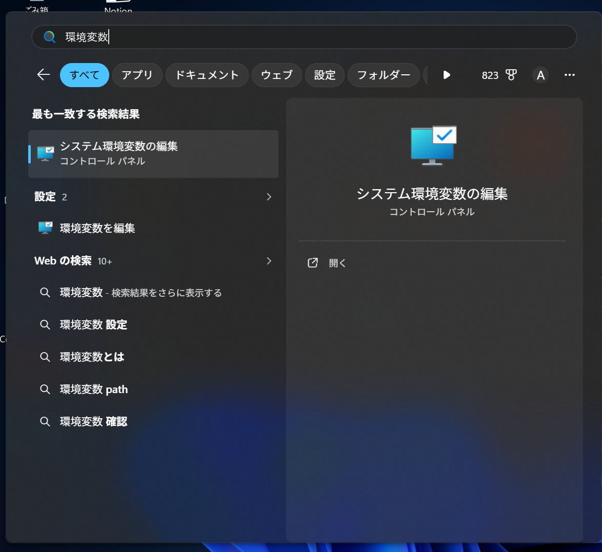Click the search text field containing 環境変数
This screenshot has height=552, width=602.
pyautogui.click(x=304, y=37)
